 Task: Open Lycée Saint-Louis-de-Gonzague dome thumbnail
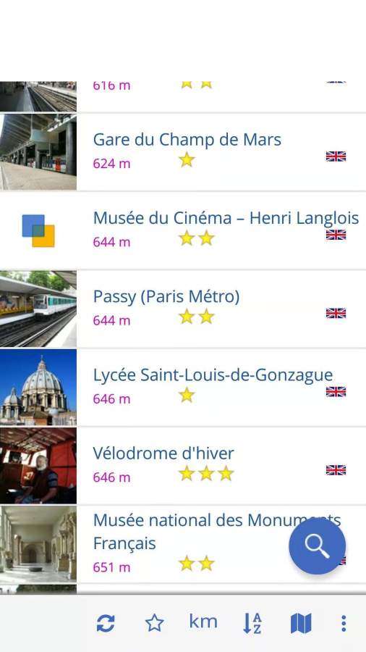click(38, 388)
